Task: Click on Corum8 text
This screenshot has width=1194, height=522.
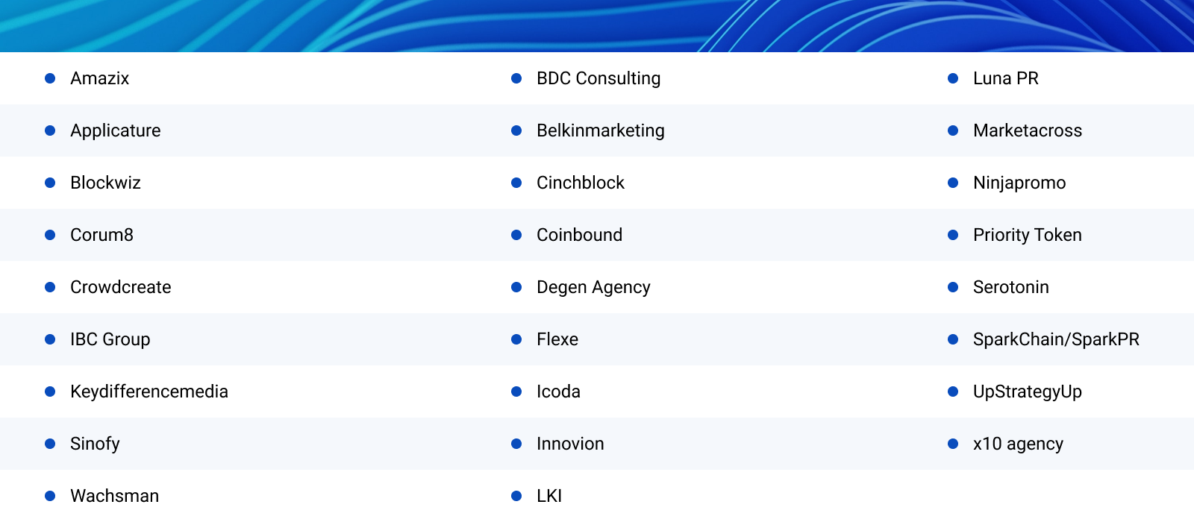Action: click(101, 235)
